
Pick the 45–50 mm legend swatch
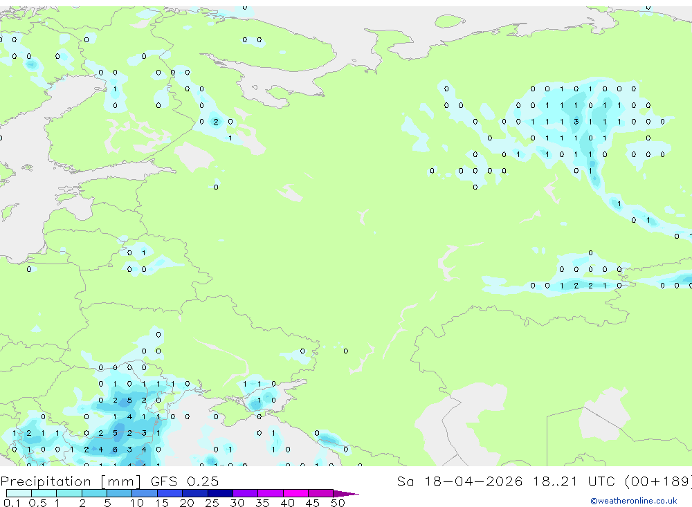click(321, 493)
